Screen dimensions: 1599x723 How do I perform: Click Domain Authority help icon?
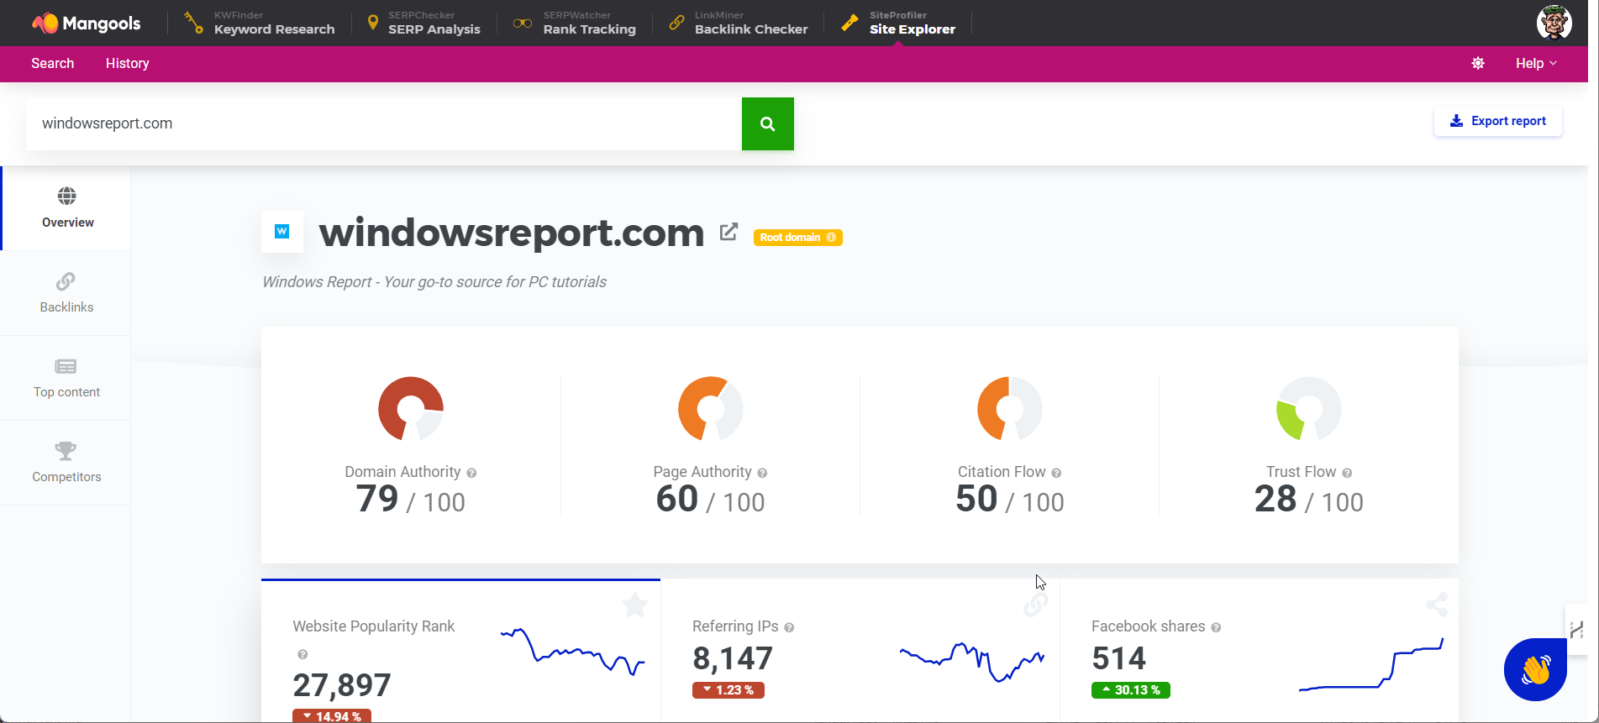471,473
